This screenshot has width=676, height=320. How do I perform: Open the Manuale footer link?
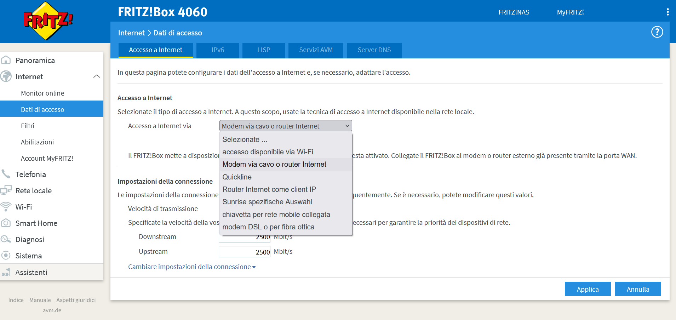point(40,300)
